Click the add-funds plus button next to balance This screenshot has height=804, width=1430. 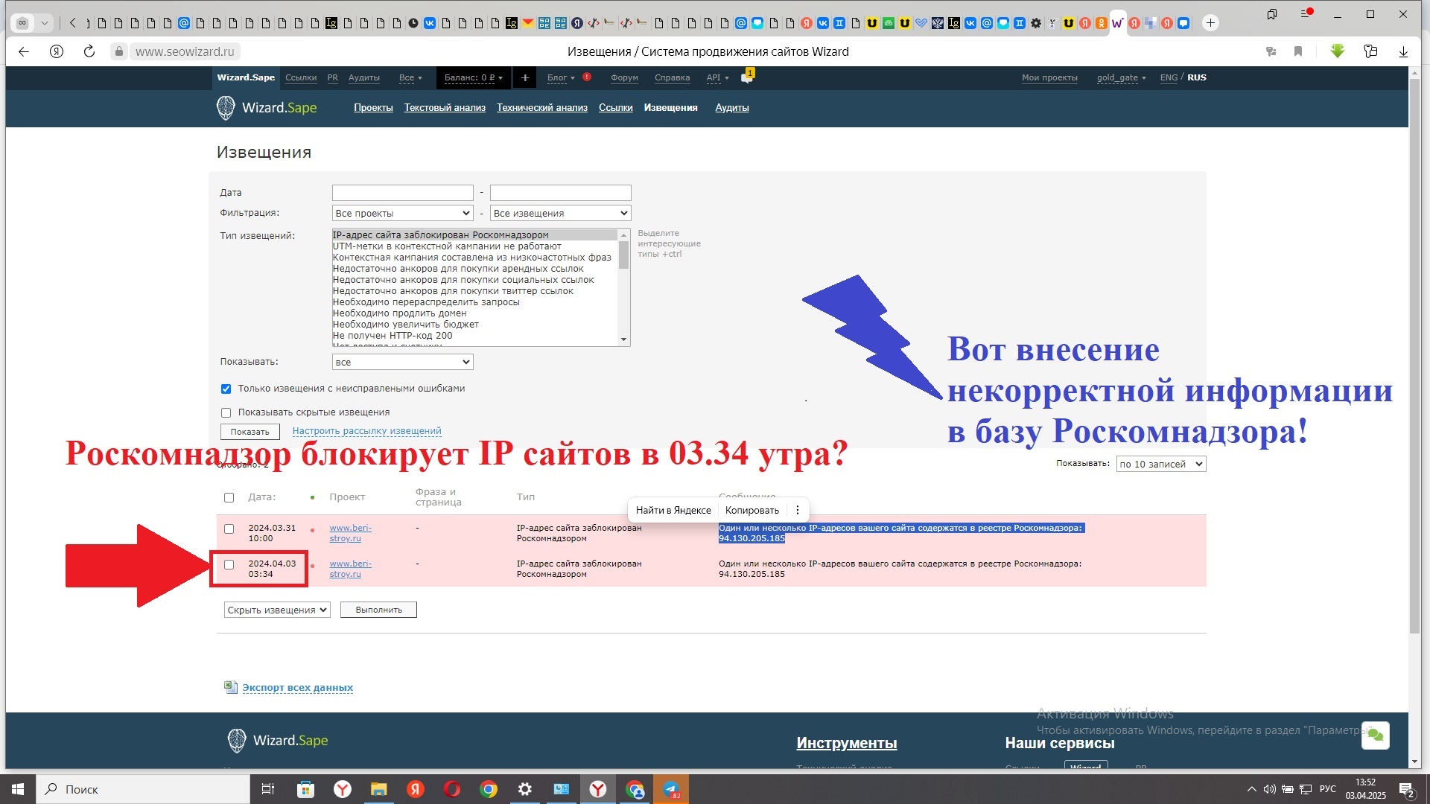(x=524, y=77)
